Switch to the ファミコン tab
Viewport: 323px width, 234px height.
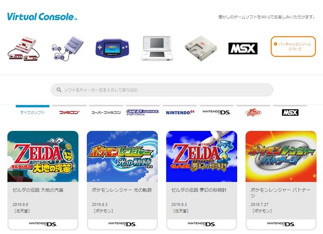[x=69, y=113]
